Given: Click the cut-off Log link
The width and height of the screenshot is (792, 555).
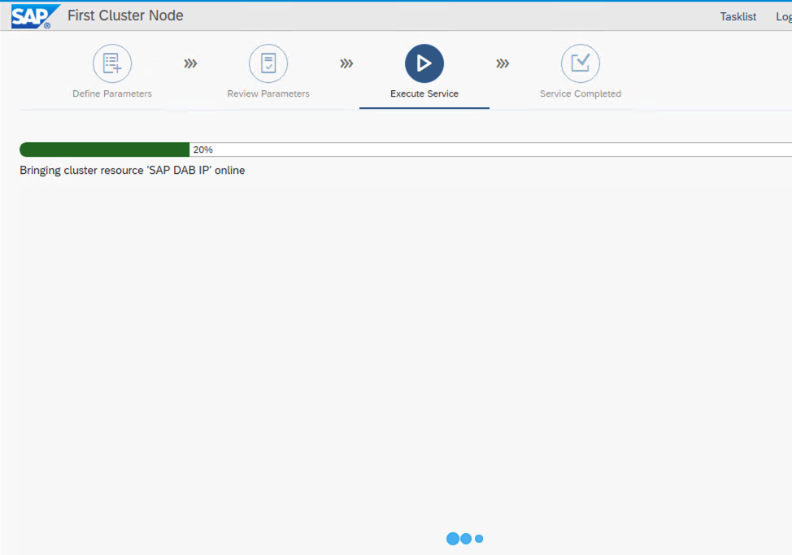Looking at the screenshot, I should coord(784,16).
